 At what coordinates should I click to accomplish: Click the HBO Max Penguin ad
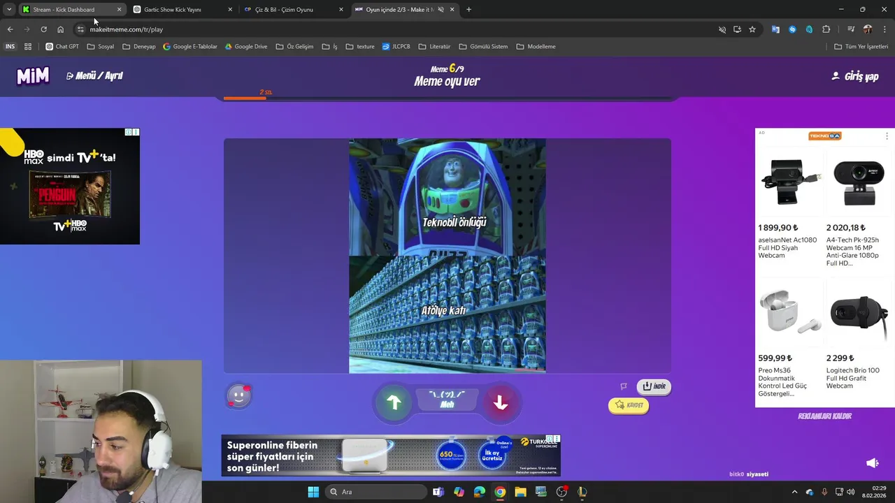pos(70,186)
